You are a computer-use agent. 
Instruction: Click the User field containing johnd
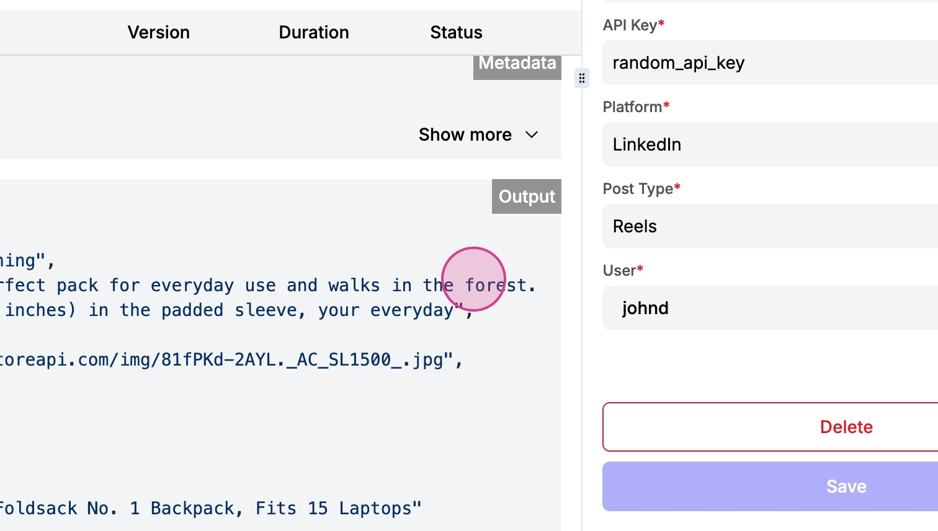click(769, 308)
